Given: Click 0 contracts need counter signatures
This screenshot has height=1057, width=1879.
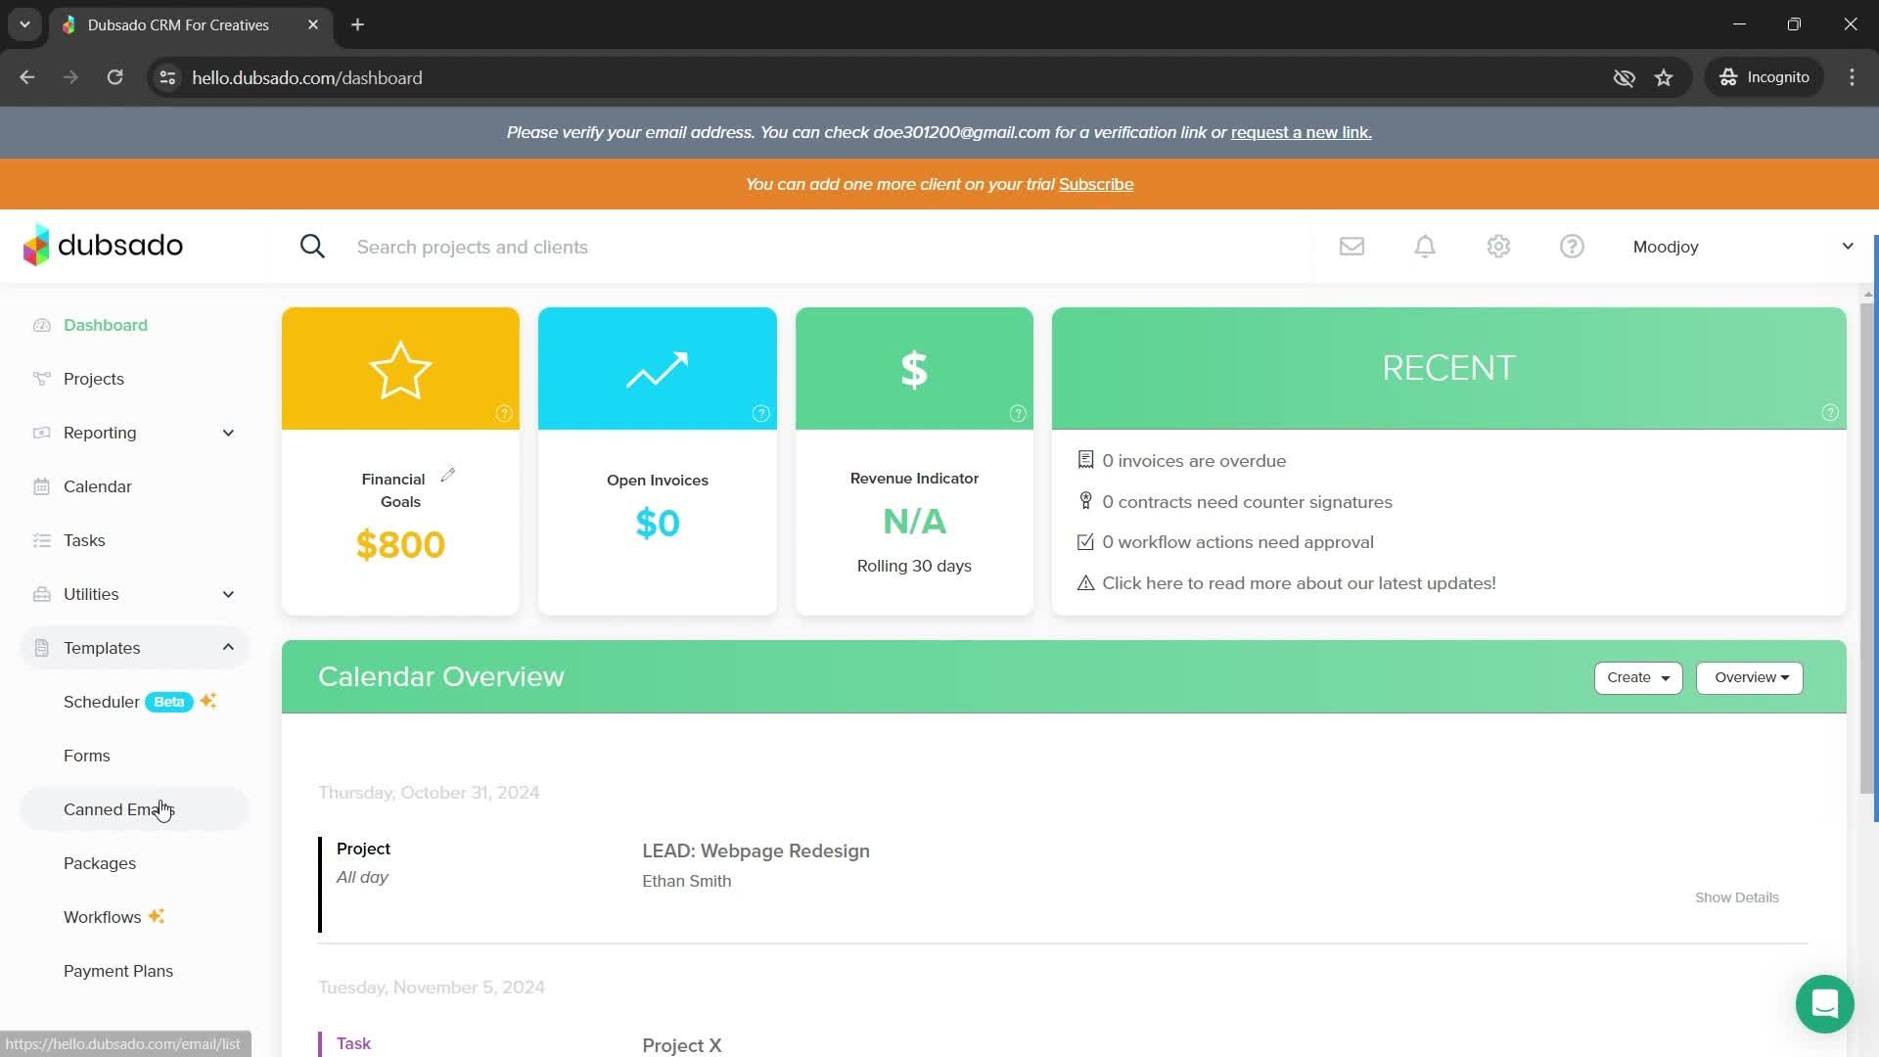Looking at the screenshot, I should pos(1247,502).
